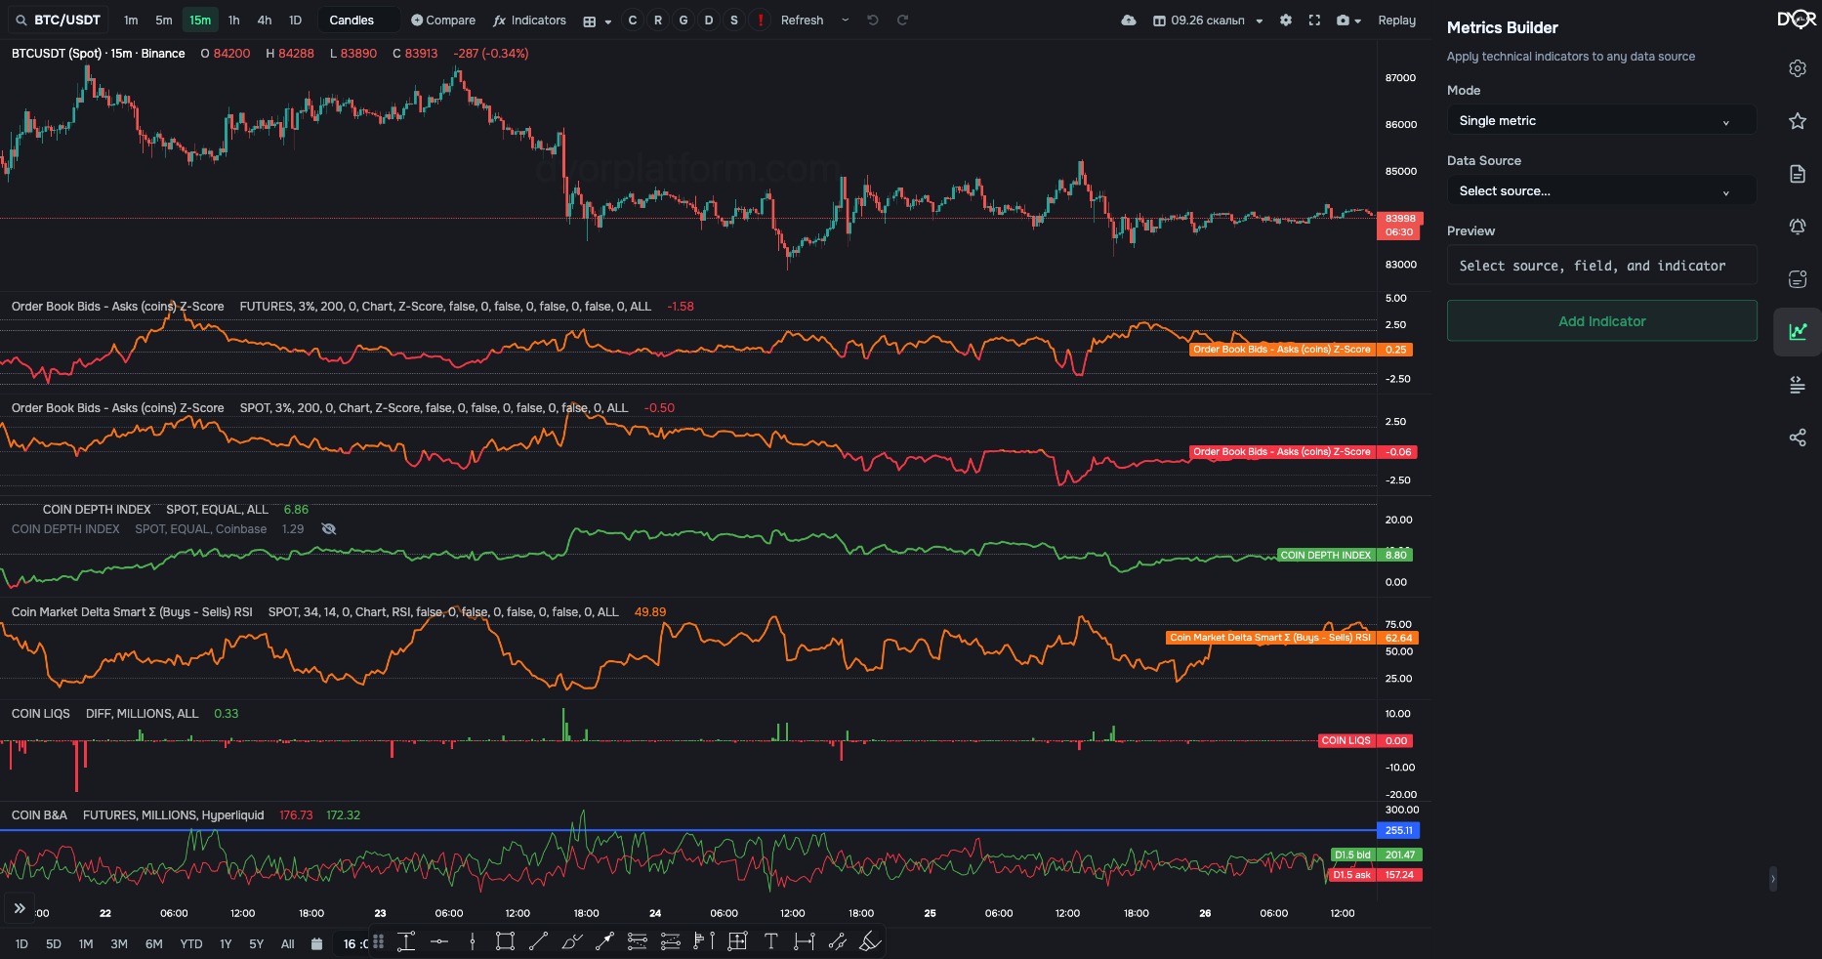Viewport: 1822px width, 959px height.
Task: Select the 1h timeframe
Action: tap(233, 21)
